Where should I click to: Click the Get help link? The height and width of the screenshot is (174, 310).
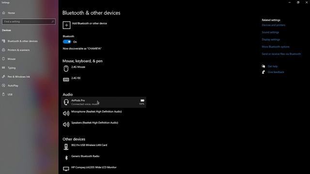click(x=272, y=66)
